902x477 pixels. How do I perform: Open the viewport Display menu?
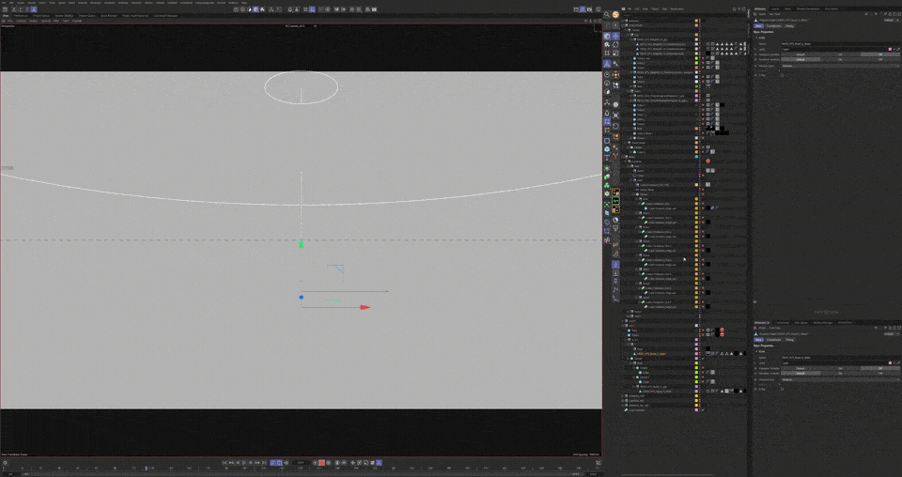pyautogui.click(x=34, y=21)
